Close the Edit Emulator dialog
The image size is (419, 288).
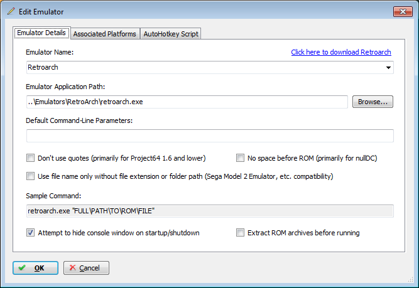click(x=403, y=11)
